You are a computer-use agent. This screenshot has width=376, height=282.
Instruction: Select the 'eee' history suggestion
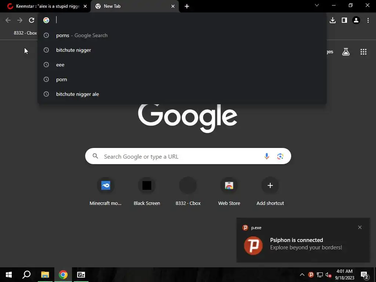[182, 65]
